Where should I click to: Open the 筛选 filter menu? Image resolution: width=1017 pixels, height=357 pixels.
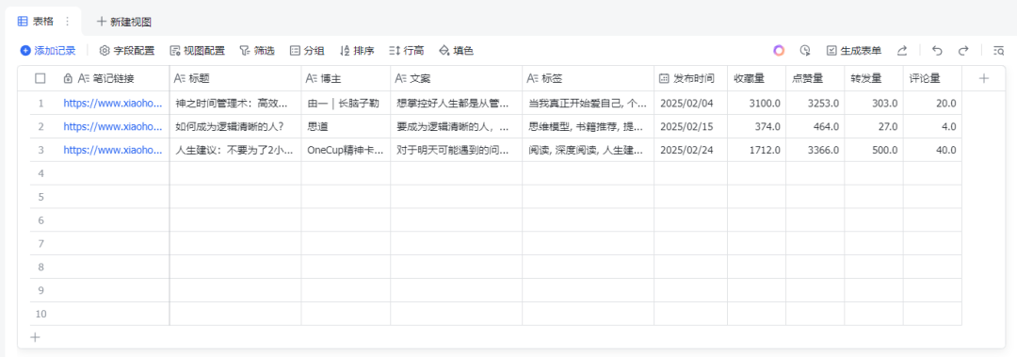[x=257, y=51]
